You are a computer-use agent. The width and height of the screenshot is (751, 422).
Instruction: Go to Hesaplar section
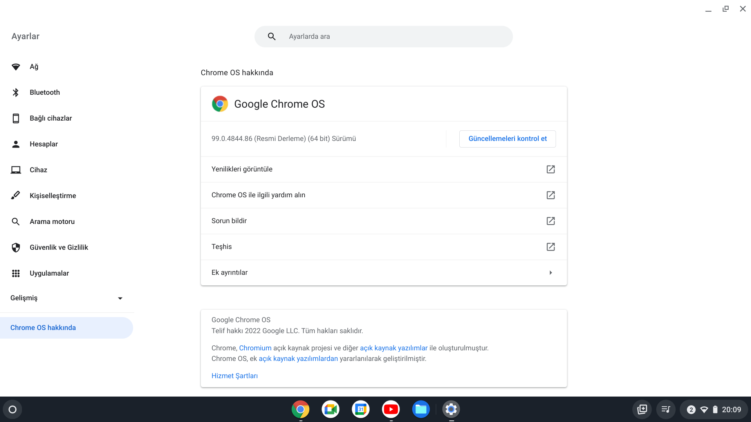pos(67,144)
